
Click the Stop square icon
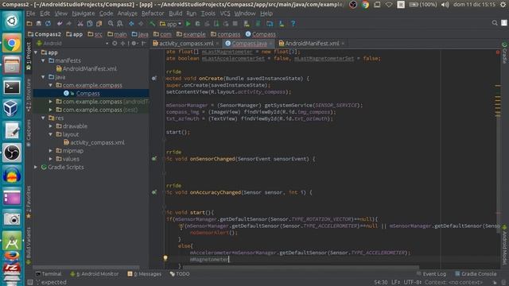tap(235, 24)
